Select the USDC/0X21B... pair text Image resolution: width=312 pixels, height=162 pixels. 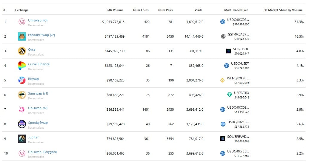point(238,122)
